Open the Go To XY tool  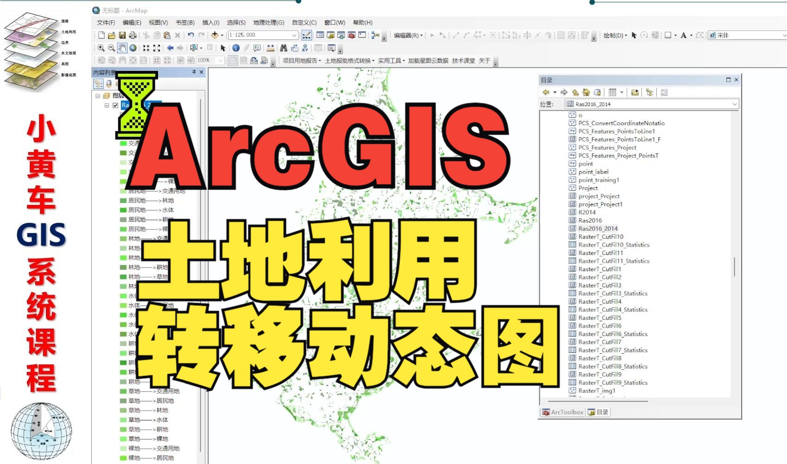(305, 48)
